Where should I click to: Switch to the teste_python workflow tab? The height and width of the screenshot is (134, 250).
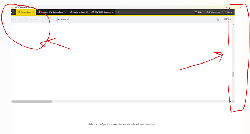(79, 12)
